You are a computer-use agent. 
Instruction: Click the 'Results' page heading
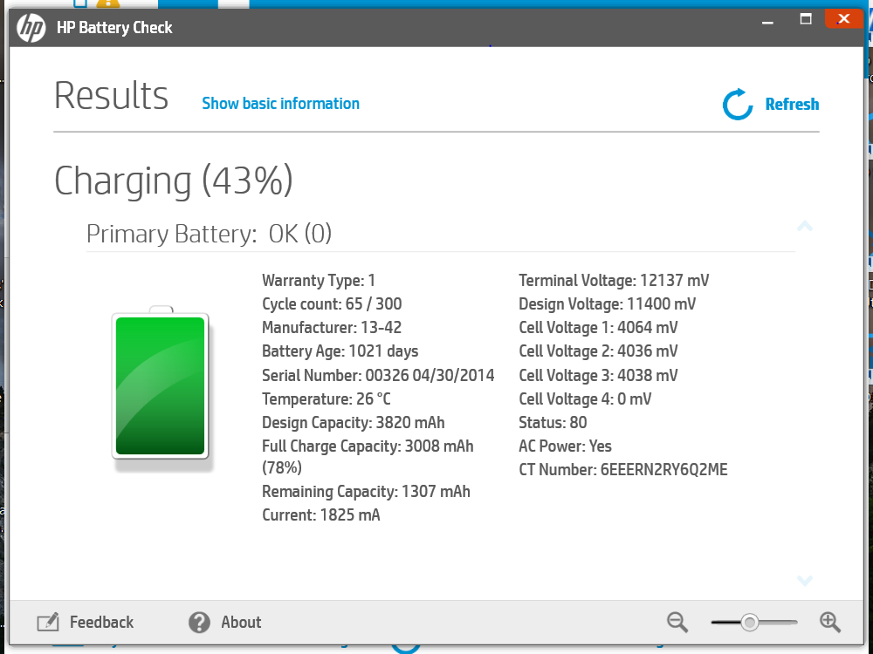click(112, 96)
